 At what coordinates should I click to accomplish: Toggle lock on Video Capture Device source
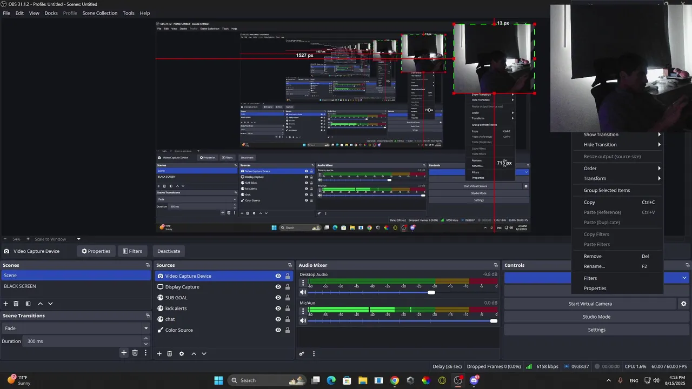click(288, 276)
